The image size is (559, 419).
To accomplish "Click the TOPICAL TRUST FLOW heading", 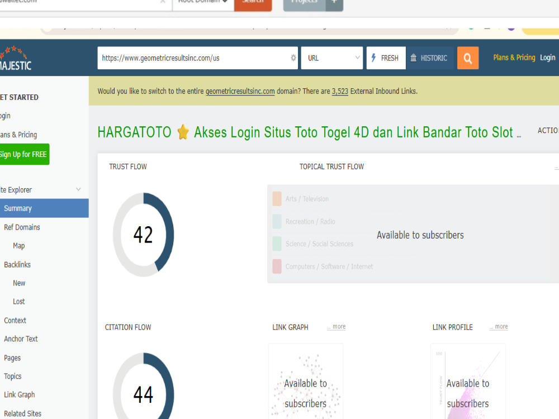I will 331,166.
